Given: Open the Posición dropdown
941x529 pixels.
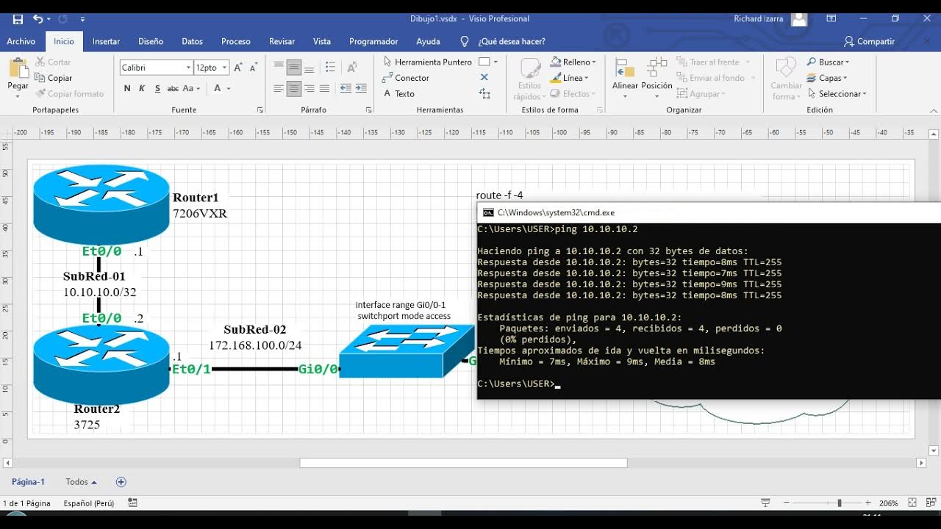Looking at the screenshot, I should click(656, 77).
